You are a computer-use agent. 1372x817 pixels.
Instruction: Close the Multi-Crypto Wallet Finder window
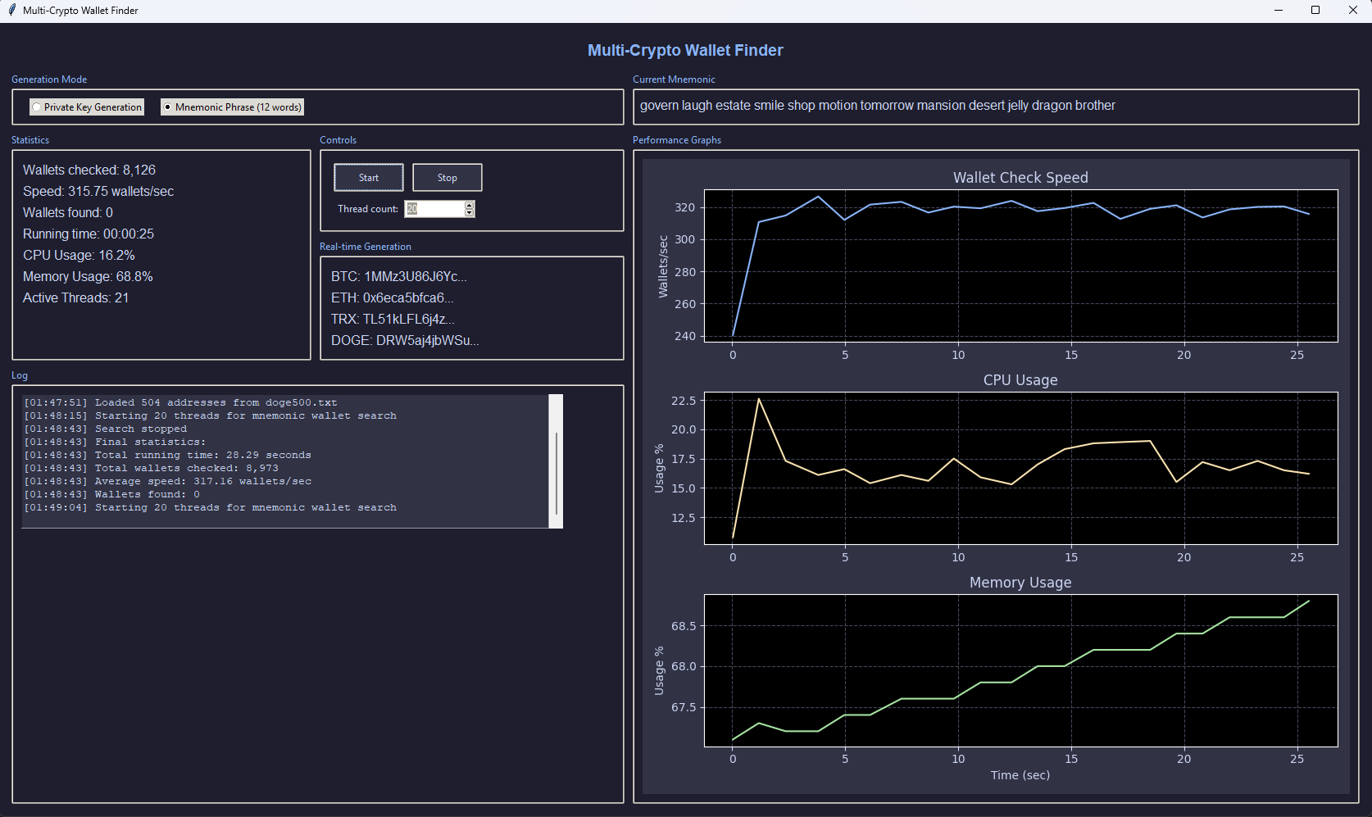click(x=1353, y=11)
